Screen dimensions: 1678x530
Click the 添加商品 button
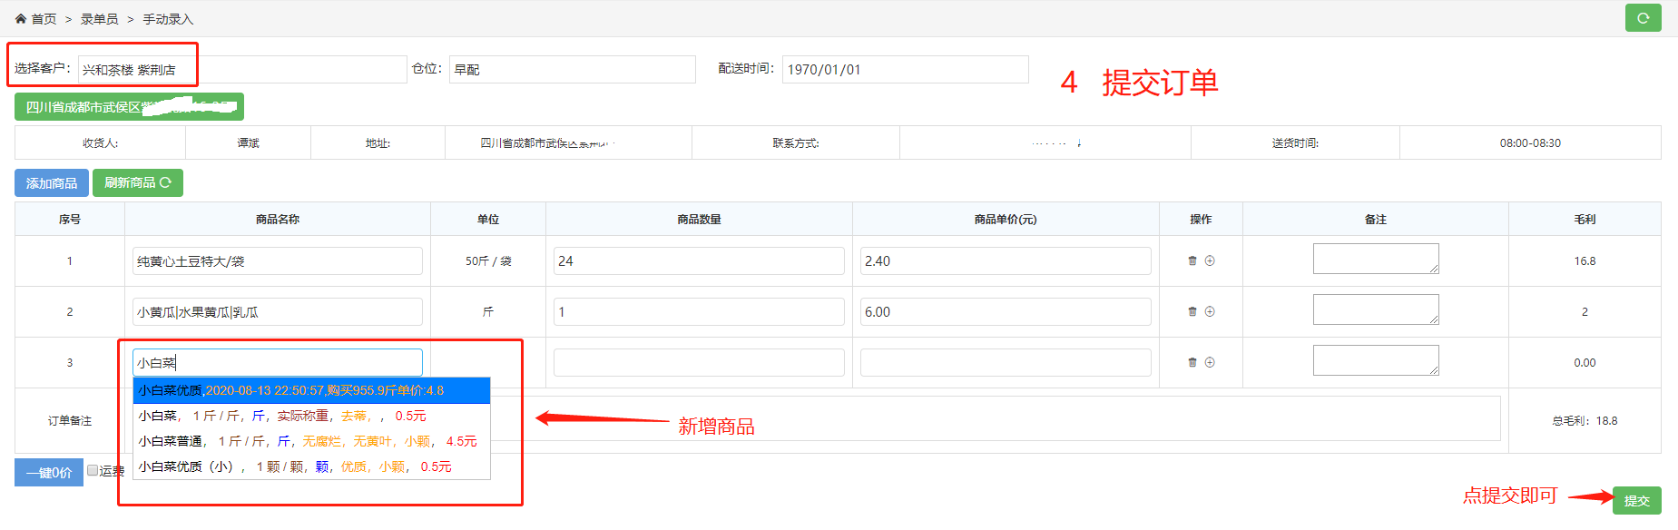coord(52,183)
